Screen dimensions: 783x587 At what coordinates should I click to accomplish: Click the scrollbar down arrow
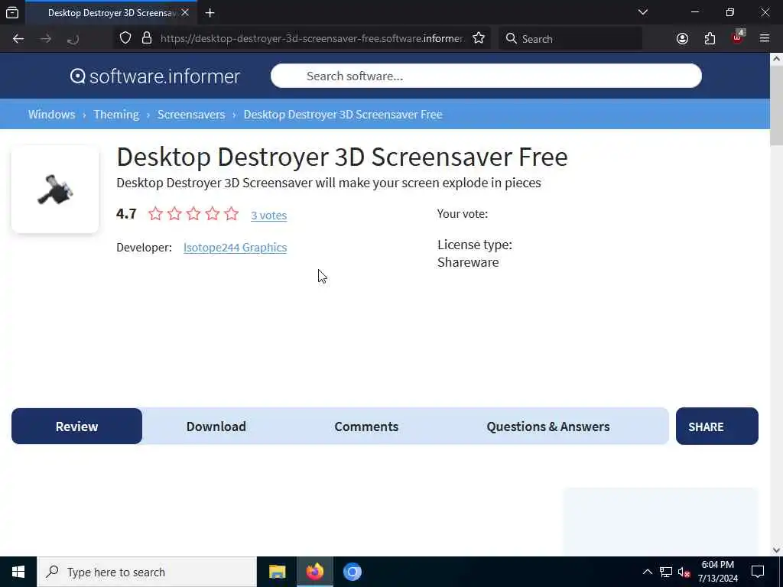[x=776, y=550]
